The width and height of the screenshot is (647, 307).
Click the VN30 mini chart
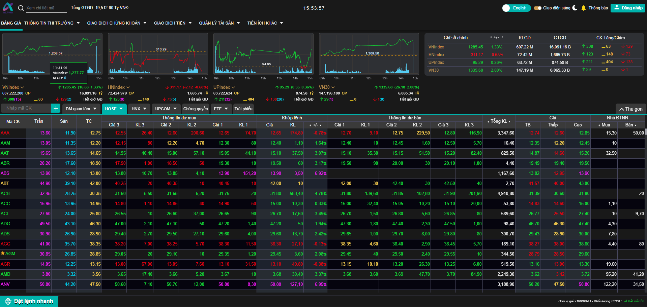[x=369, y=54]
